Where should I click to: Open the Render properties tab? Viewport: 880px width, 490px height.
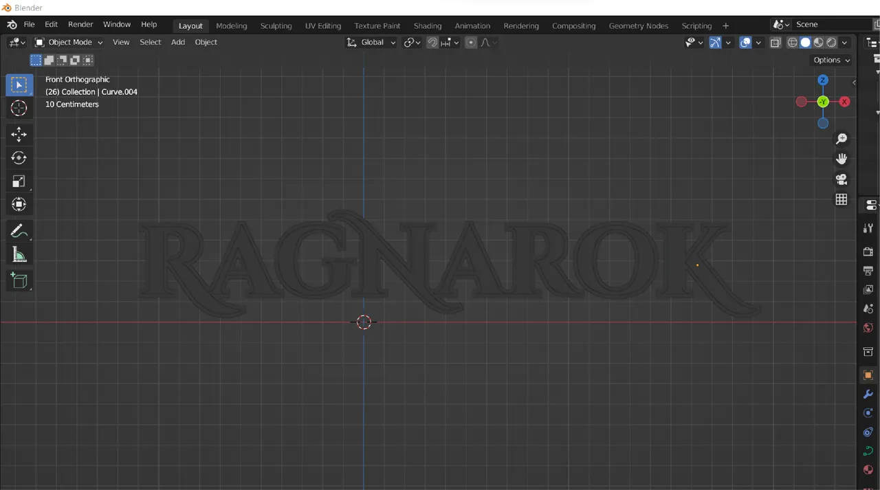(x=868, y=252)
